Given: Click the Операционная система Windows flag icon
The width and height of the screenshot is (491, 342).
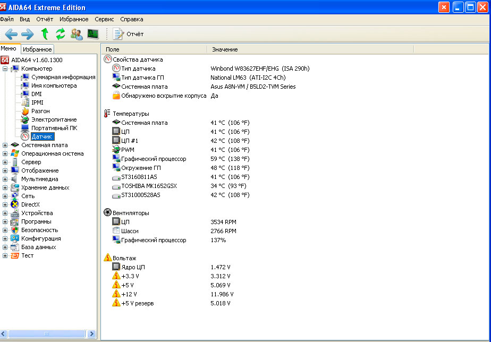Looking at the screenshot, I should click(x=15, y=153).
